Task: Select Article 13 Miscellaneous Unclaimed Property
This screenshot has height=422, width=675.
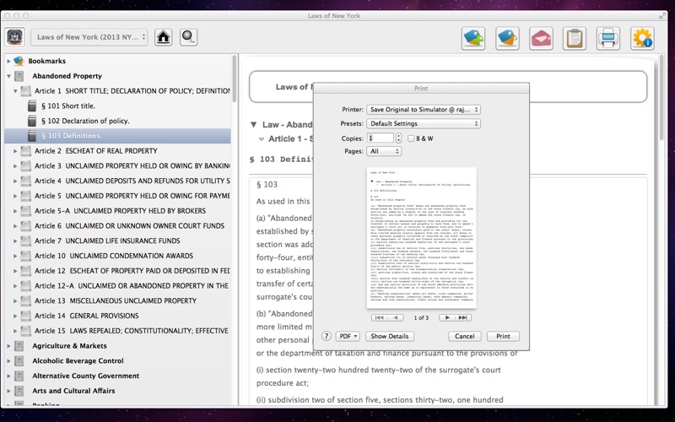Action: pyautogui.click(x=116, y=300)
